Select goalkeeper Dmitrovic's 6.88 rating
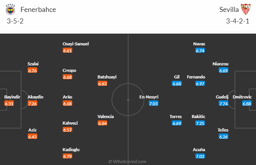The image size is (256, 165). click(247, 104)
